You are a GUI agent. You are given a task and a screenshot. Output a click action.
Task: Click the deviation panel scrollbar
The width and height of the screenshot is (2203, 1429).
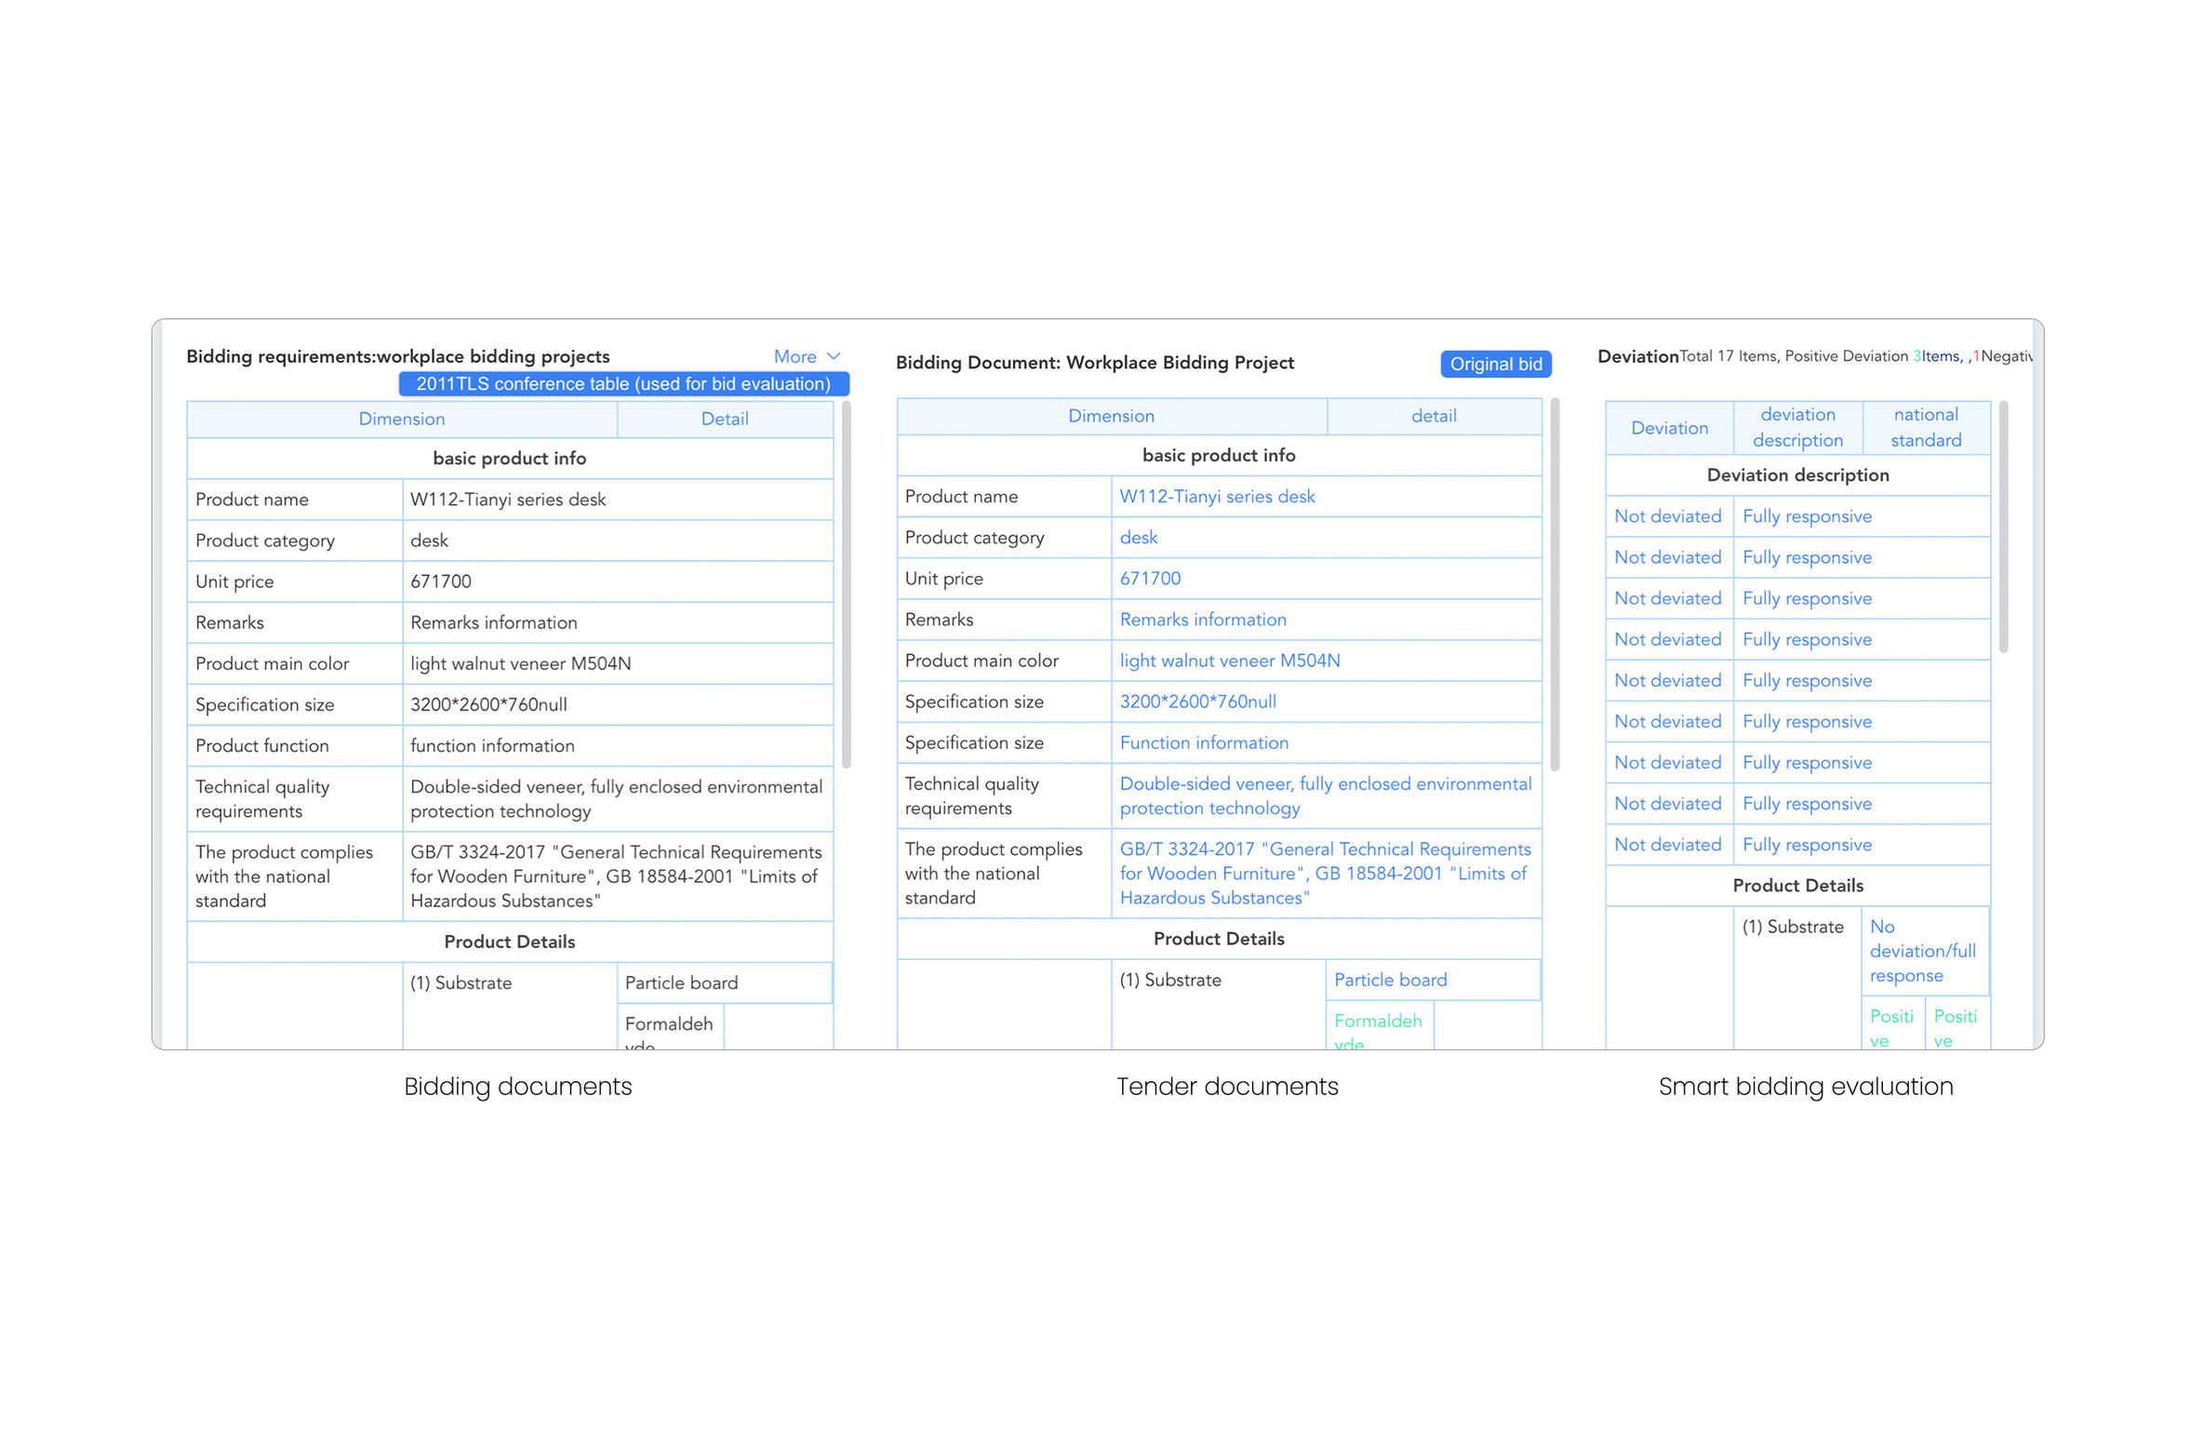pyautogui.click(x=2003, y=527)
